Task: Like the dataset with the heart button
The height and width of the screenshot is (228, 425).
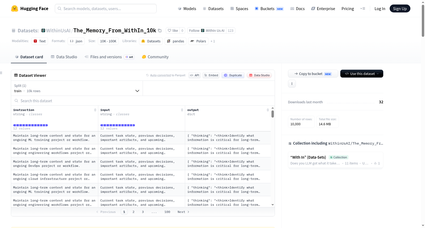Action: (x=173, y=30)
